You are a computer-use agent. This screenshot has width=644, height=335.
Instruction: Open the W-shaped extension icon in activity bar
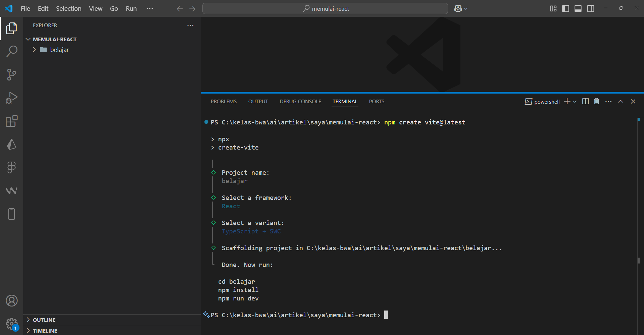[11, 190]
